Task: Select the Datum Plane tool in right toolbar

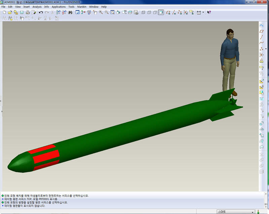Action: pos(262,31)
